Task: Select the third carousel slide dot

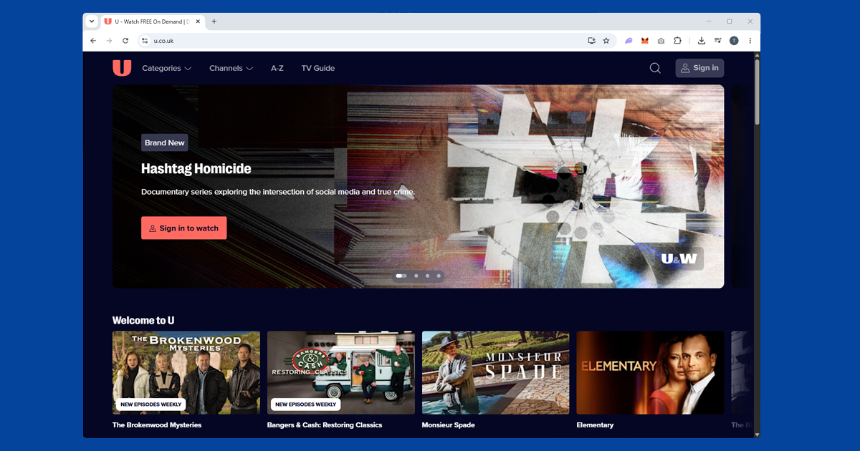Action: click(x=427, y=276)
